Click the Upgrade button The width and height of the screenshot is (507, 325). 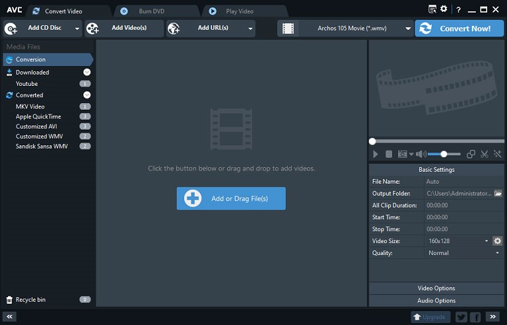(430, 317)
